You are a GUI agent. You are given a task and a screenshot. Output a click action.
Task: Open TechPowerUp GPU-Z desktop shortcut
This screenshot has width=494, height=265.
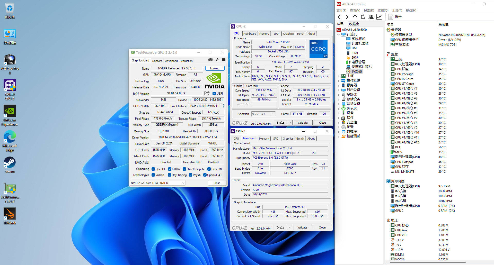pos(10,193)
